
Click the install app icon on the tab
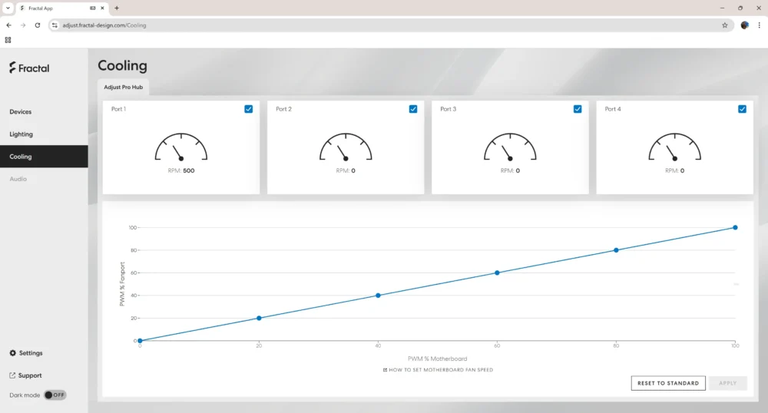click(x=93, y=8)
